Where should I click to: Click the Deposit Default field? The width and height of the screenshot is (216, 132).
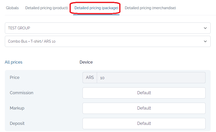144,124
